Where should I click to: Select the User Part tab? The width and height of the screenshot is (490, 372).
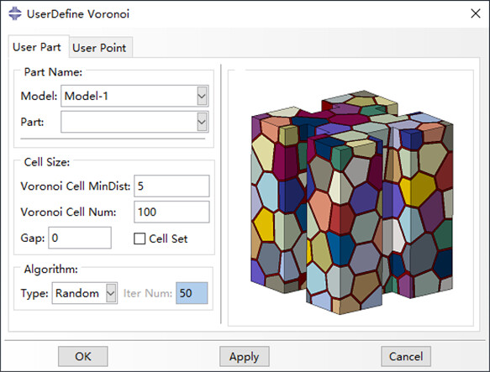37,47
